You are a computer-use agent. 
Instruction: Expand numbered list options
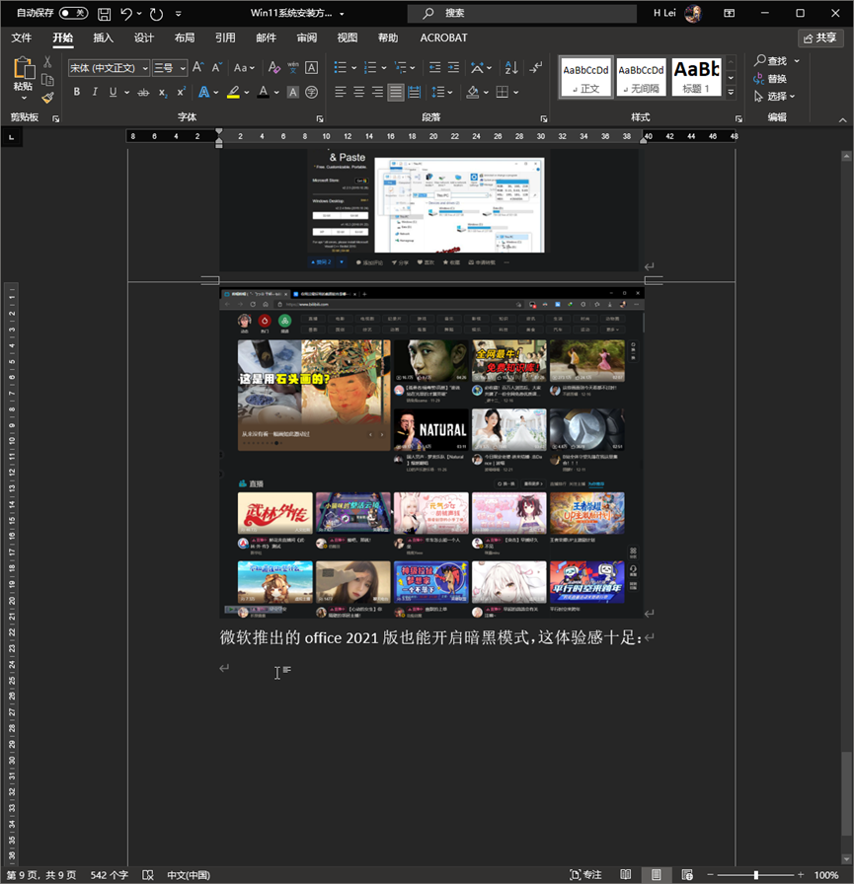384,68
